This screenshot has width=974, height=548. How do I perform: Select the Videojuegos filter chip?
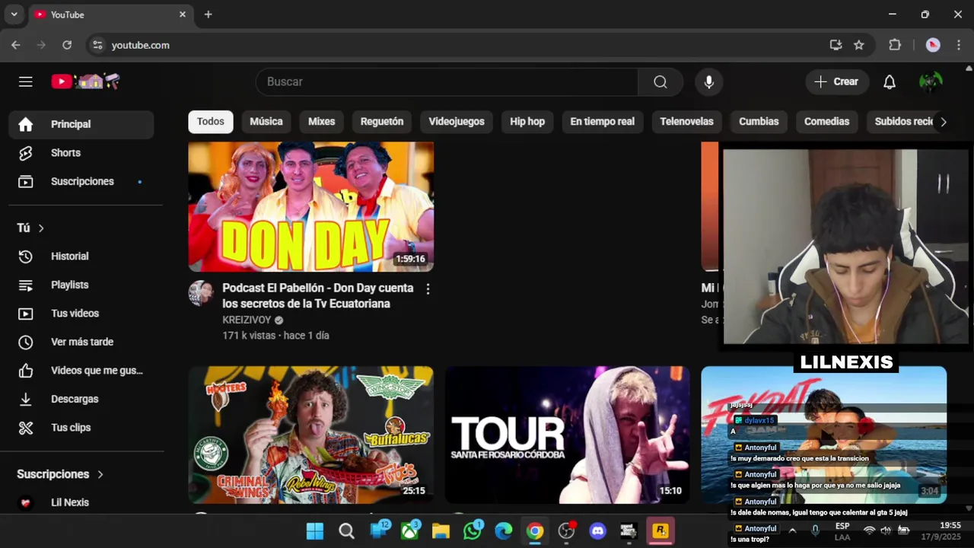tap(457, 122)
